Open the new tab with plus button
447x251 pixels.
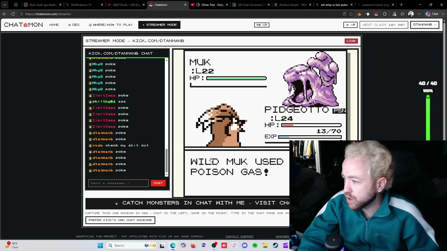click(x=401, y=5)
